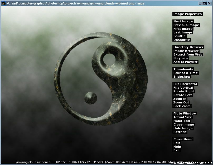Viewport: 213px width, 165px height.
Task: Add current image to Playlist
Action: (x=185, y=62)
